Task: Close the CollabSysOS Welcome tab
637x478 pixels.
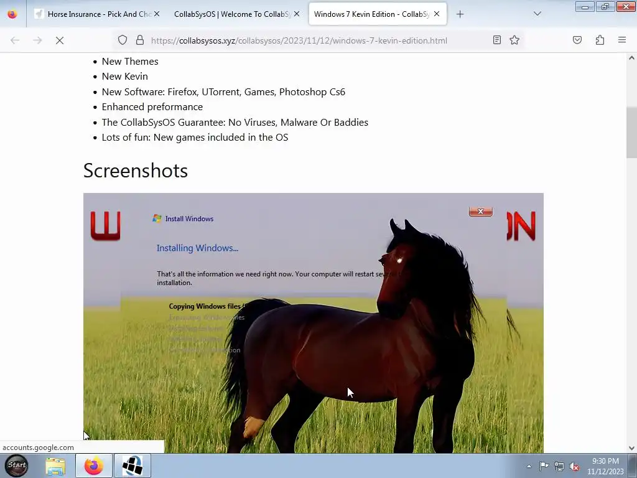Action: pos(297,14)
